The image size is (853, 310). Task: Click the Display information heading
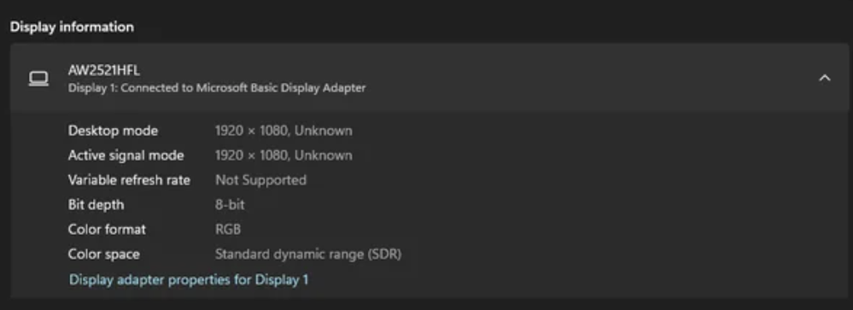[72, 26]
